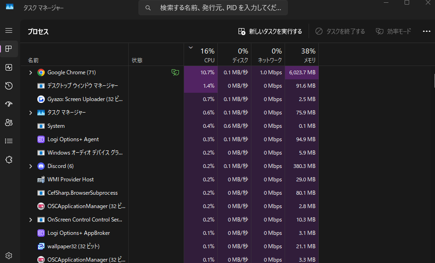Image resolution: width=435 pixels, height=263 pixels.
Task: Click the 10.7% CPU cell
Action: [x=201, y=72]
